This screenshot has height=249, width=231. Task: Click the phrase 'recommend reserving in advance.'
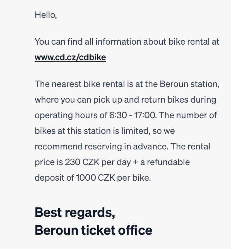click(102, 147)
